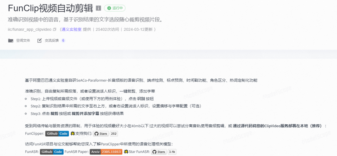Click the FunClipper GitHub Stars button
Viewport: 337px width, 156px height.
click(x=101, y=134)
